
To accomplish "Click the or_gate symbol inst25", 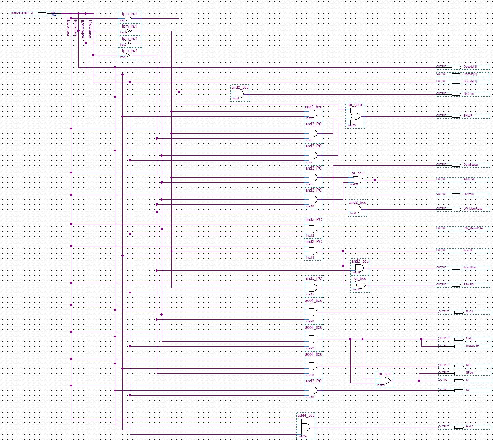I will pyautogui.click(x=355, y=116).
